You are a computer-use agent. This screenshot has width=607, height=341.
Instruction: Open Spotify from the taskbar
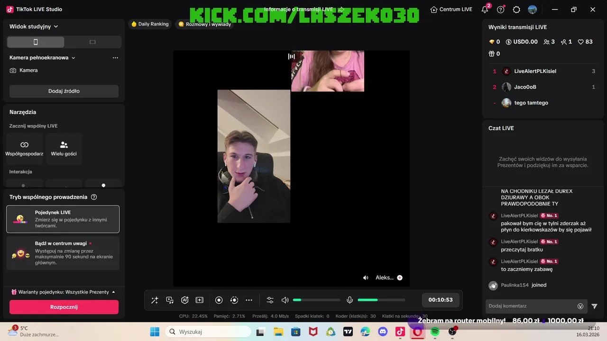(435, 332)
